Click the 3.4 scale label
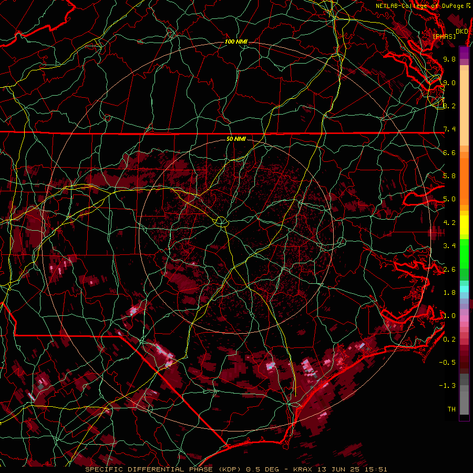473x473 pixels. (449, 246)
